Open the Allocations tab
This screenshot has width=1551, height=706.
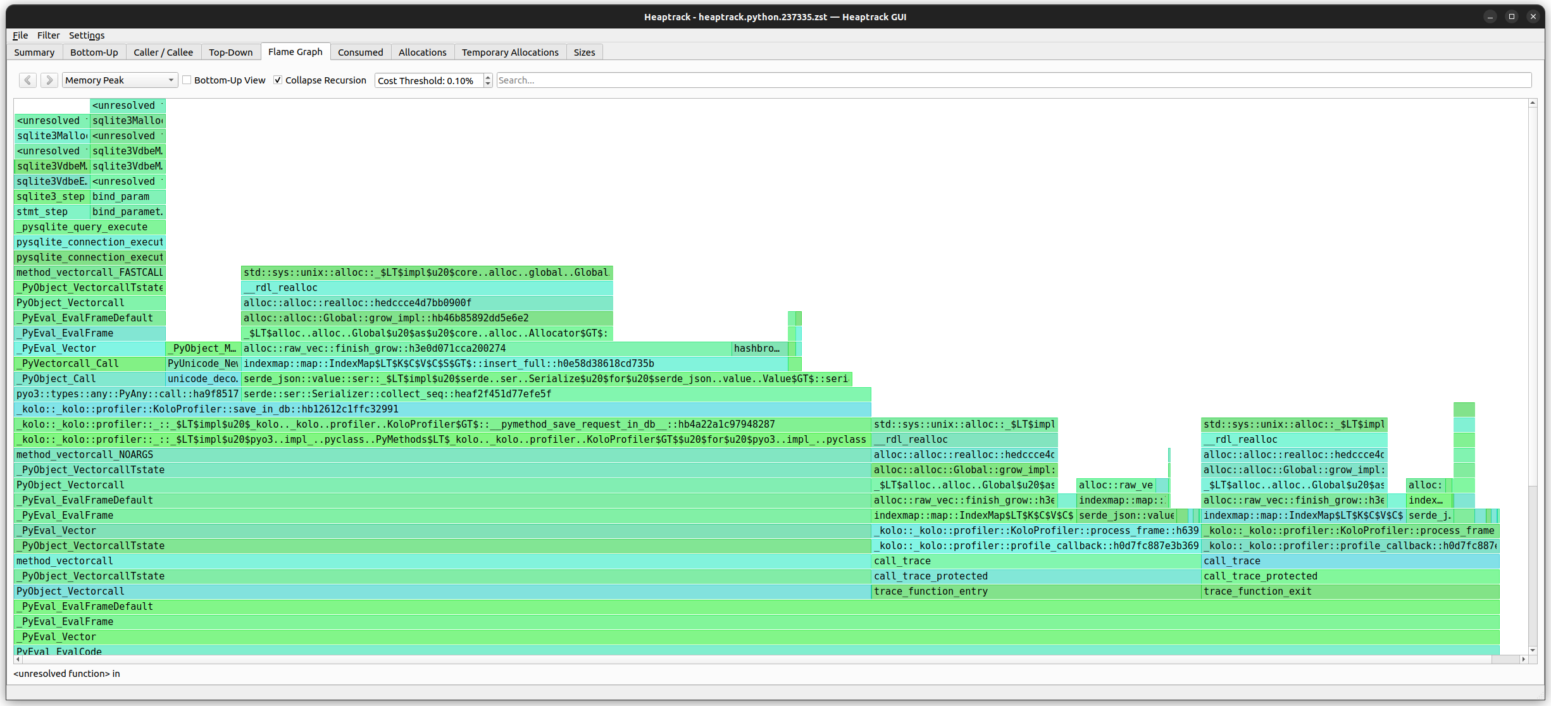(423, 53)
